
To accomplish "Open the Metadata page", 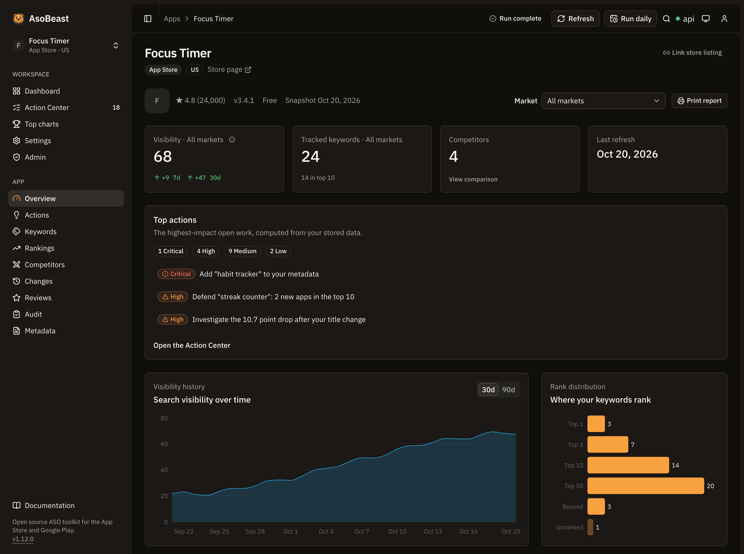I will tap(66, 331).
